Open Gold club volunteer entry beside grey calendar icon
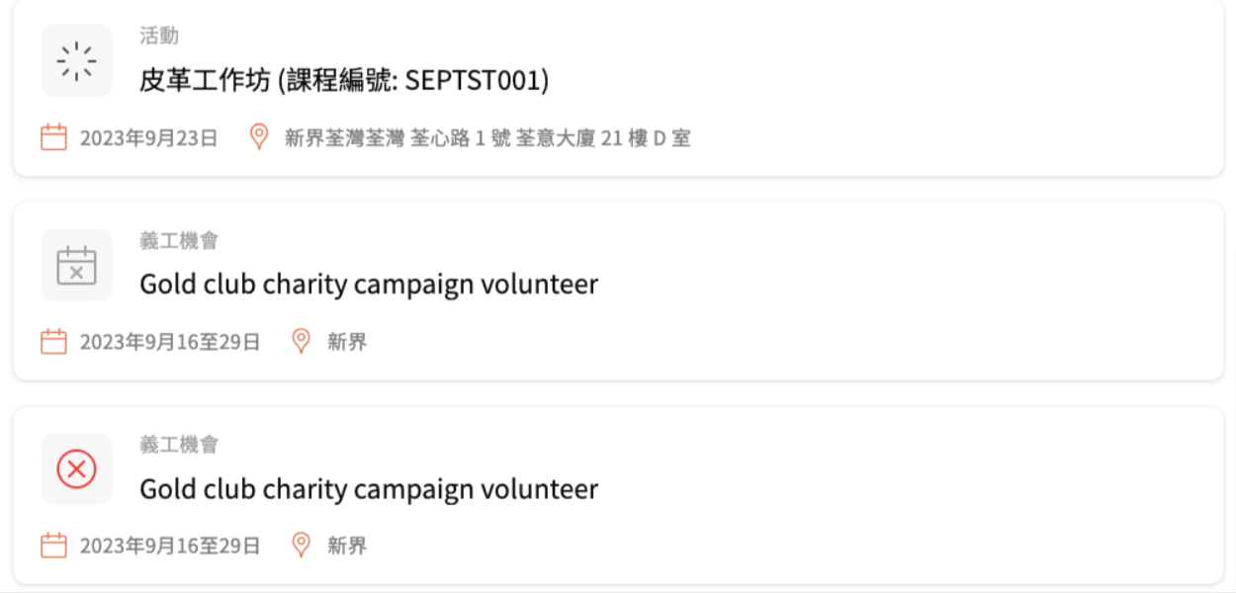Screen dimensions: 1236x593 [x=369, y=285]
